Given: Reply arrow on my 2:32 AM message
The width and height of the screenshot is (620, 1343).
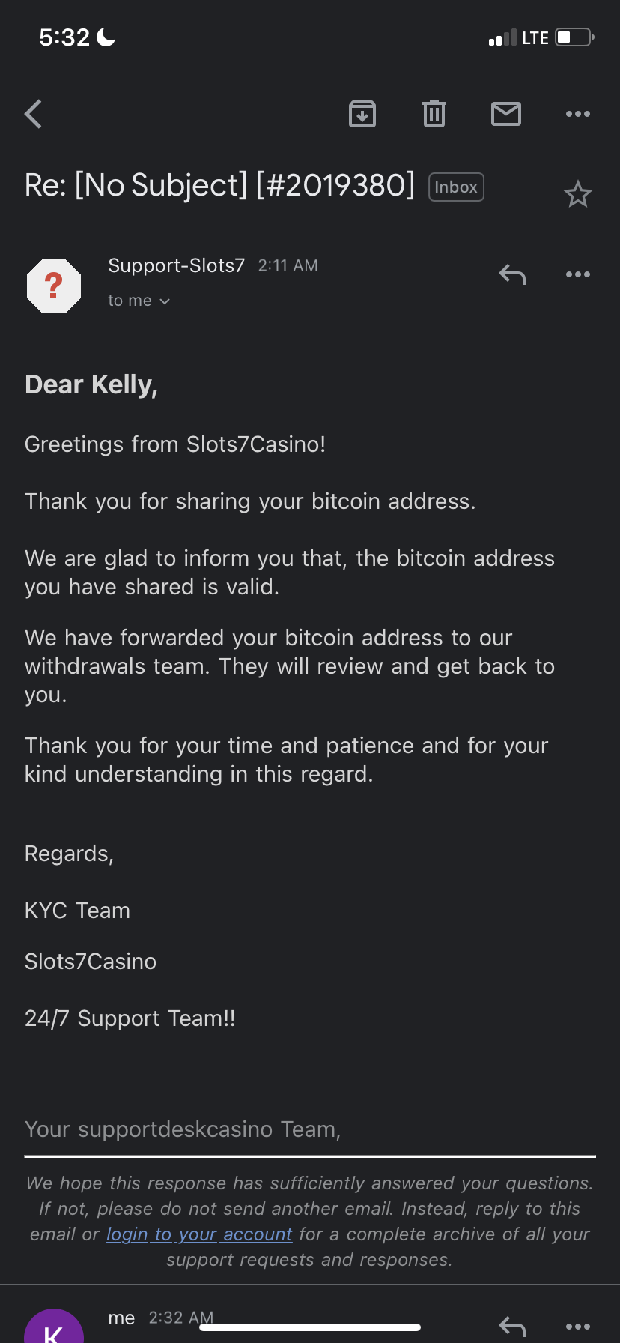Looking at the screenshot, I should 512,1326.
